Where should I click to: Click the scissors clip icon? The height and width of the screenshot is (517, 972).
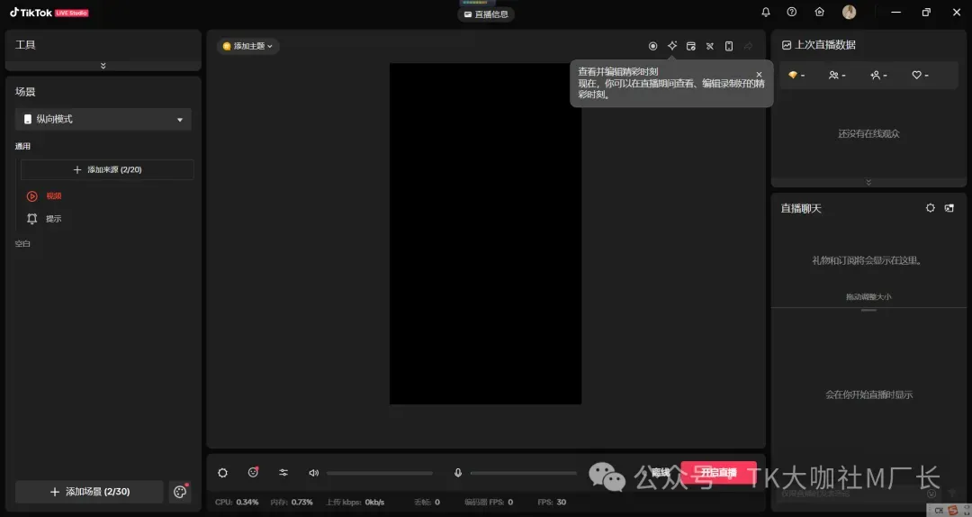(710, 46)
